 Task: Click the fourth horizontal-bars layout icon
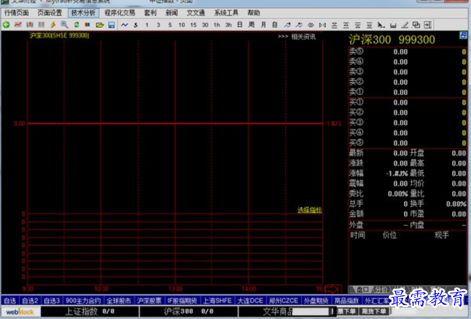(x=369, y=25)
